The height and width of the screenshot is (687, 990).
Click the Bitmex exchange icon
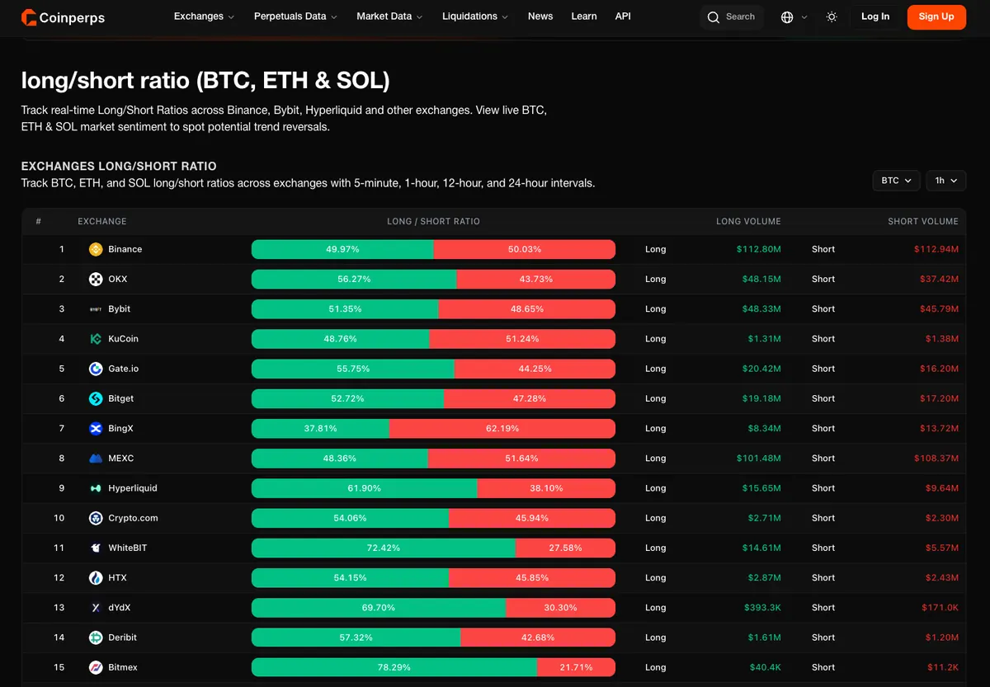coord(96,667)
